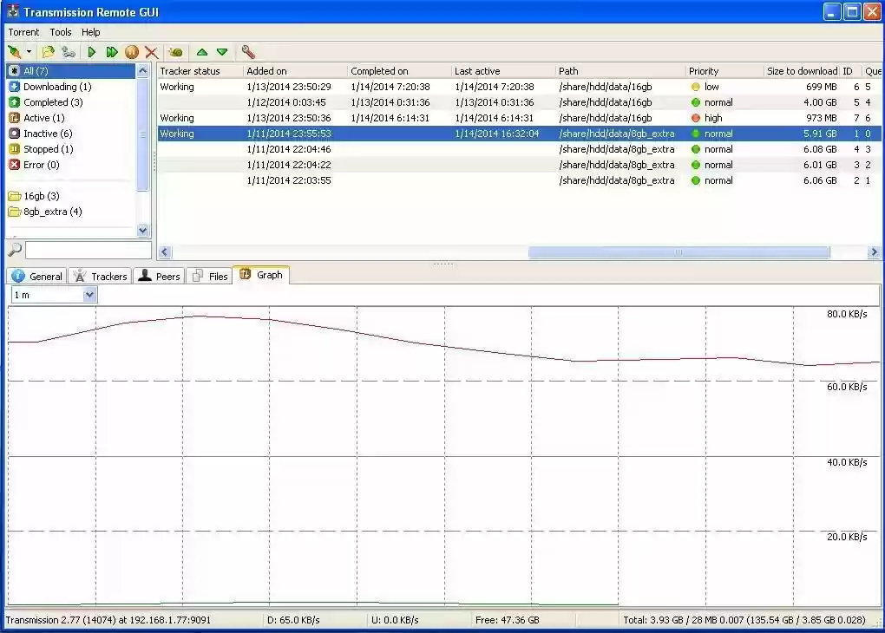Select the Active (1) filter
Viewport: 885px width, 633px height.
(x=70, y=118)
